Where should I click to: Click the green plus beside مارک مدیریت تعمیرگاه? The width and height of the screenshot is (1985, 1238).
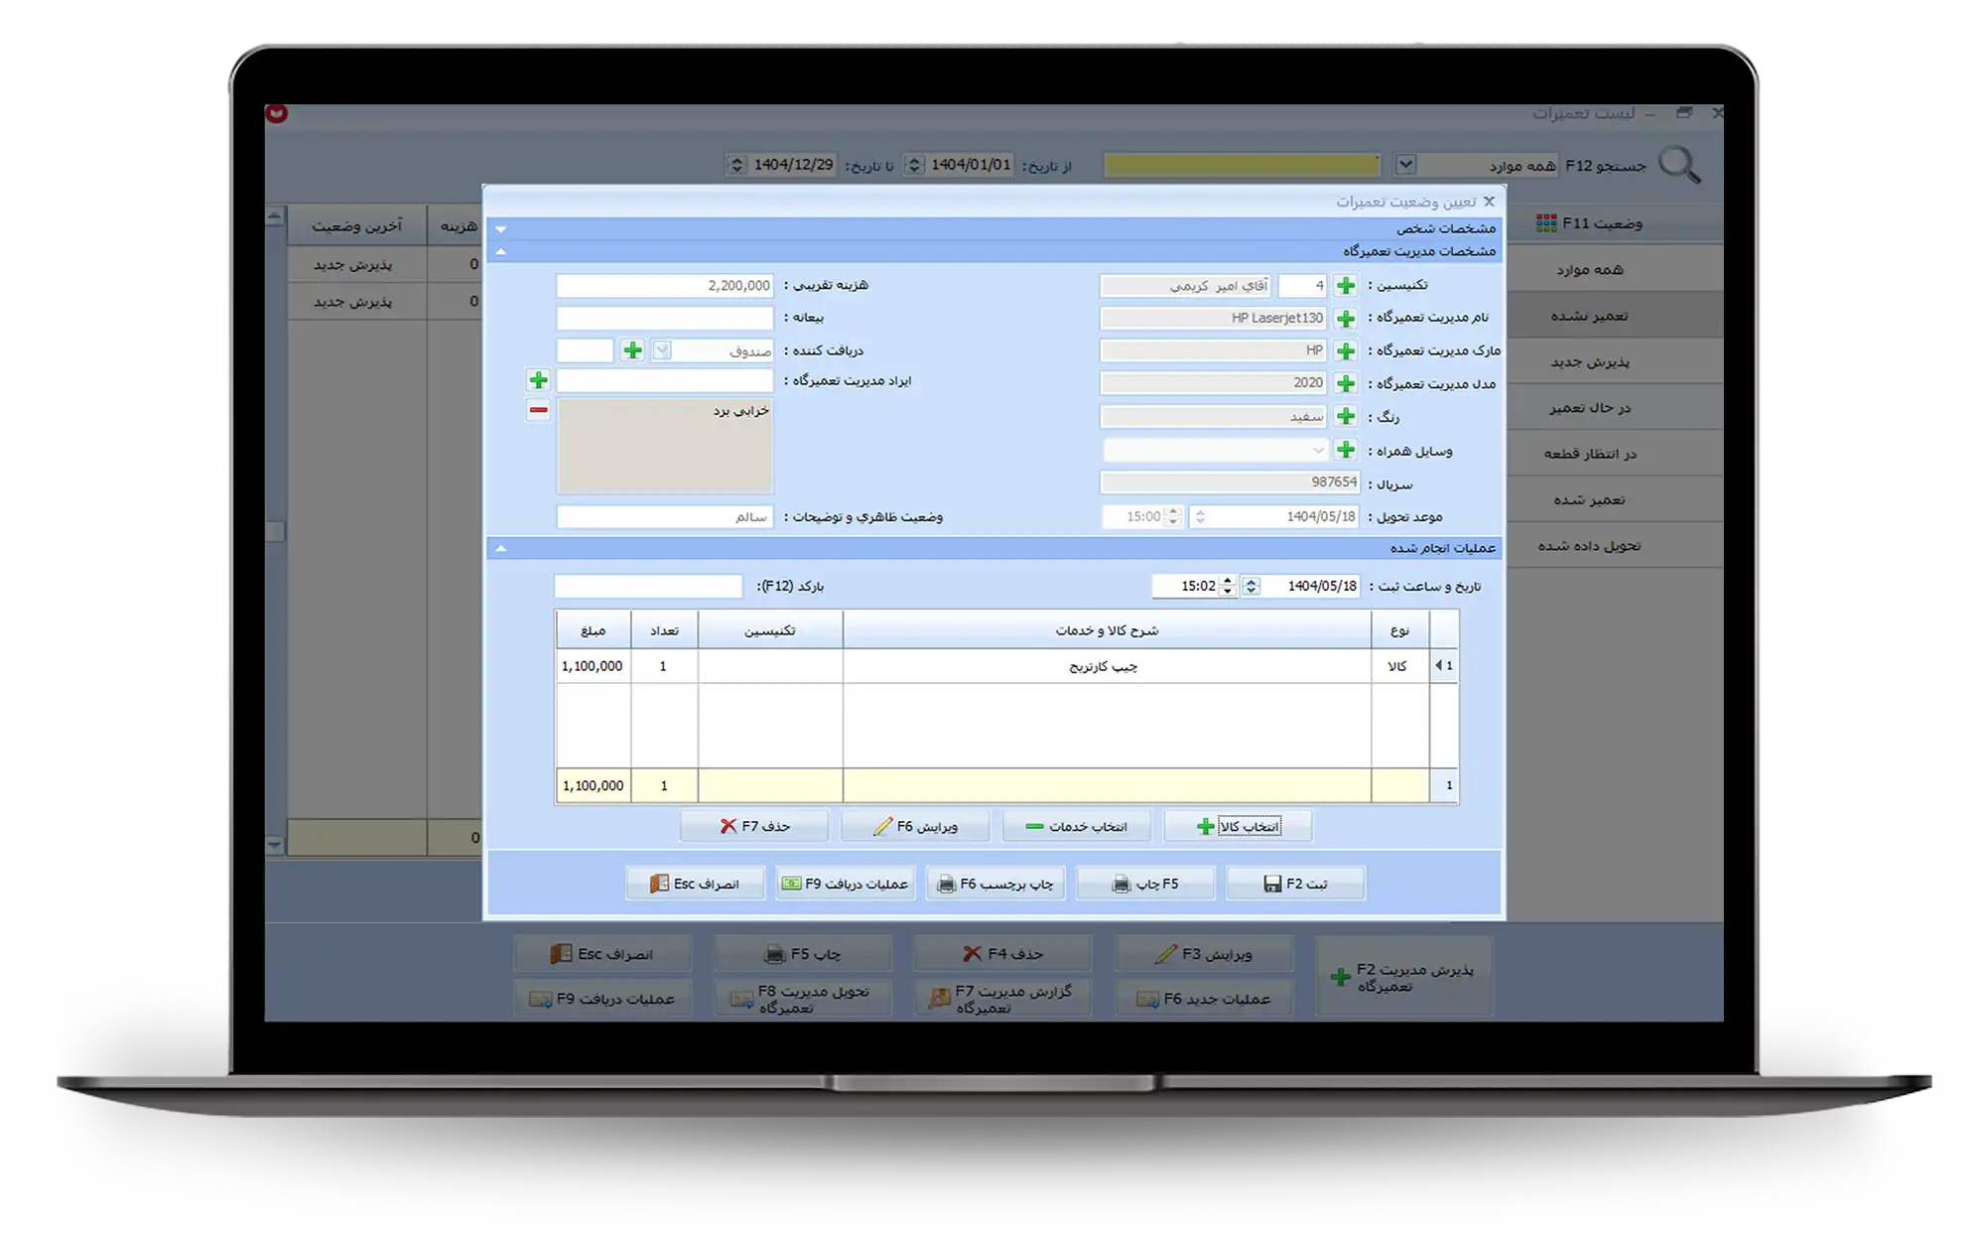[1346, 351]
